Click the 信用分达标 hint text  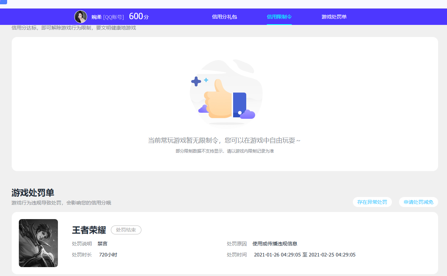click(x=74, y=28)
